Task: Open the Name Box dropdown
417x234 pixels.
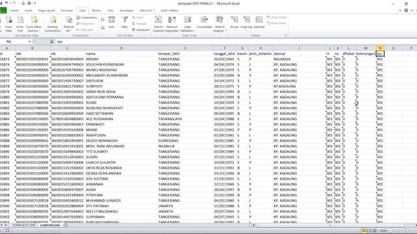Action: click(29, 42)
